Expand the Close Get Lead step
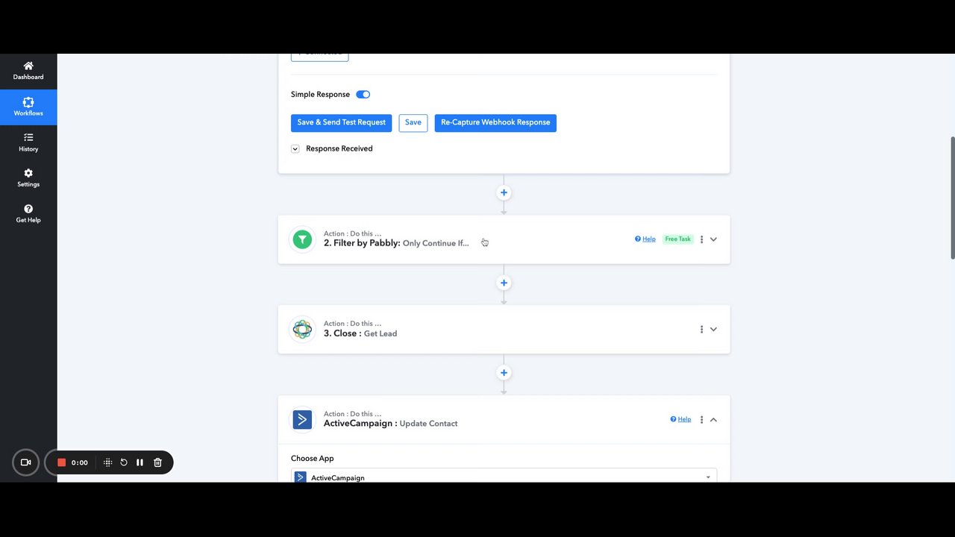The width and height of the screenshot is (955, 537). [713, 329]
